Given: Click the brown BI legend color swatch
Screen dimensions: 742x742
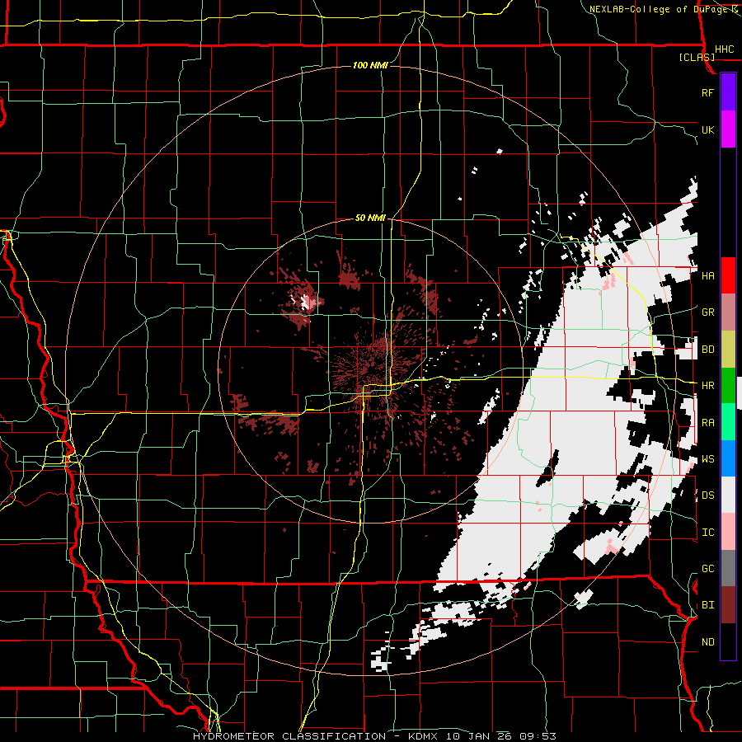Looking at the screenshot, I should point(728,605).
